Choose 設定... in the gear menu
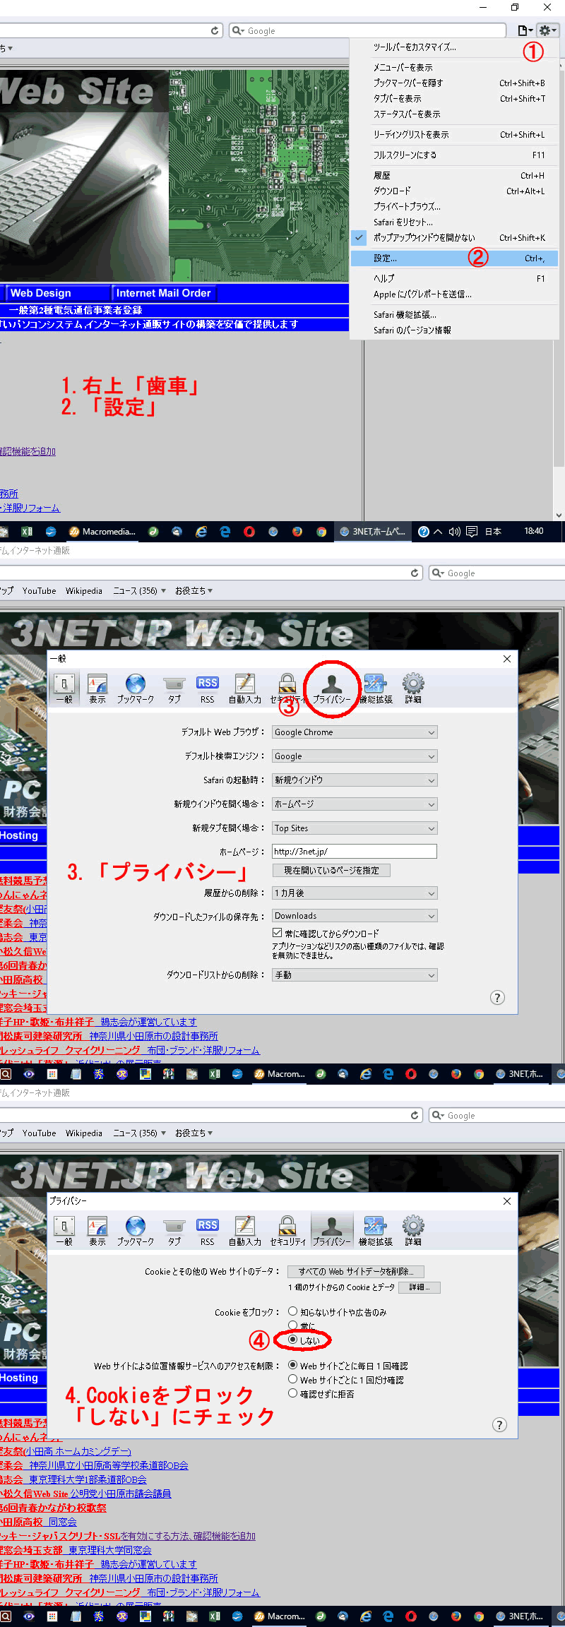The width and height of the screenshot is (565, 1627). 386,258
